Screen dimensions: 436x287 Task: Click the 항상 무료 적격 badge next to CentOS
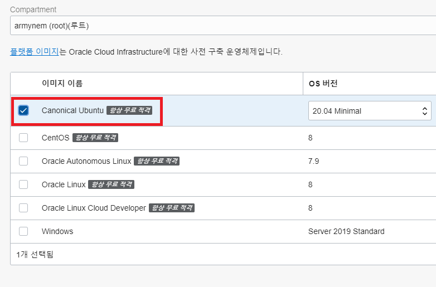(95, 138)
